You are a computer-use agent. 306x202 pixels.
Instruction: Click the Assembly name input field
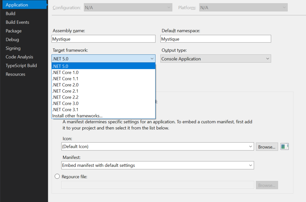[x=103, y=39]
